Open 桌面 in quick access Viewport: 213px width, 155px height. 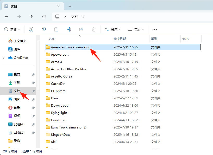pos(14,74)
